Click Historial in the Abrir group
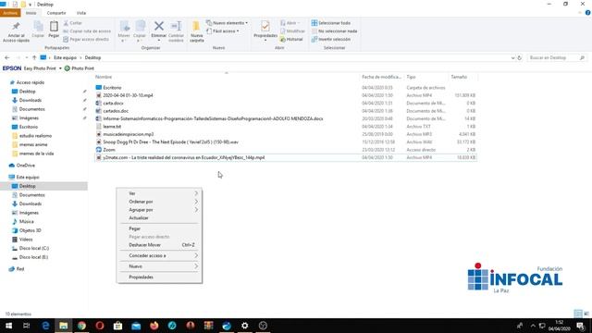This screenshot has width=592, height=333. coord(291,39)
